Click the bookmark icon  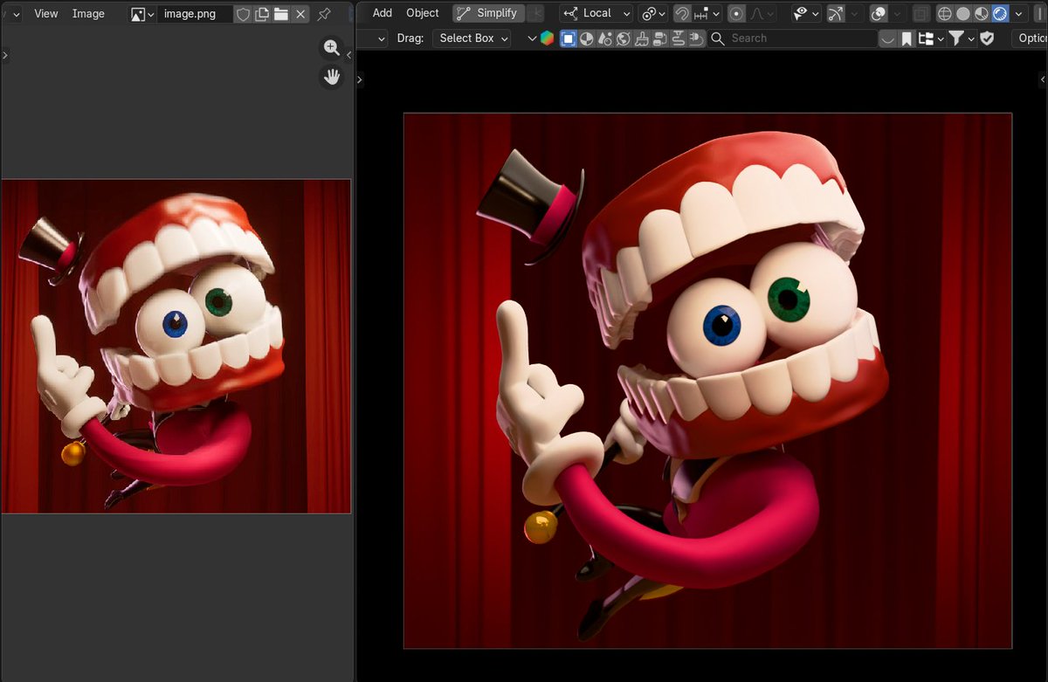click(907, 38)
